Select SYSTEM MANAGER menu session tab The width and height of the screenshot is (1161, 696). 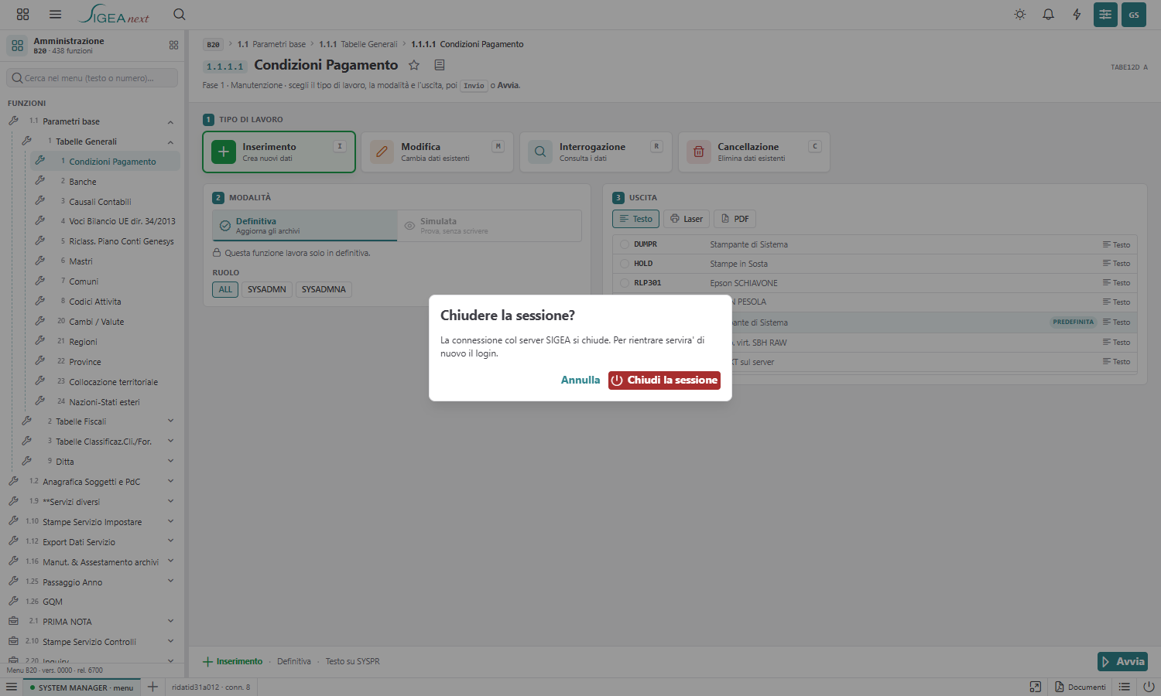[81, 687]
